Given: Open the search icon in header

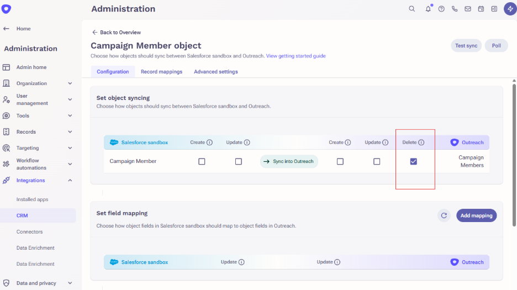Looking at the screenshot, I should (x=412, y=9).
